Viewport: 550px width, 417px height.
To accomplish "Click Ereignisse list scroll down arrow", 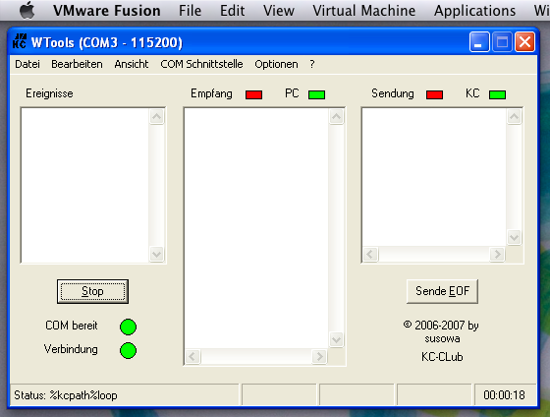I will [x=156, y=254].
